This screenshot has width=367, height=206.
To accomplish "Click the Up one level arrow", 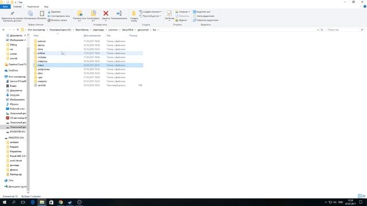I will (18, 30).
